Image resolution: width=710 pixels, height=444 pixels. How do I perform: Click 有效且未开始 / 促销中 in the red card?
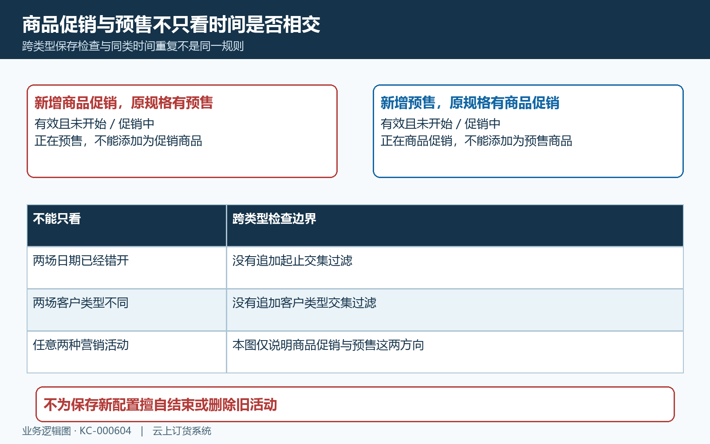[95, 123]
